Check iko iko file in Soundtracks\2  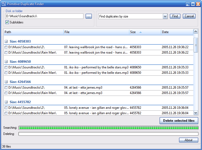coord(6,67)
